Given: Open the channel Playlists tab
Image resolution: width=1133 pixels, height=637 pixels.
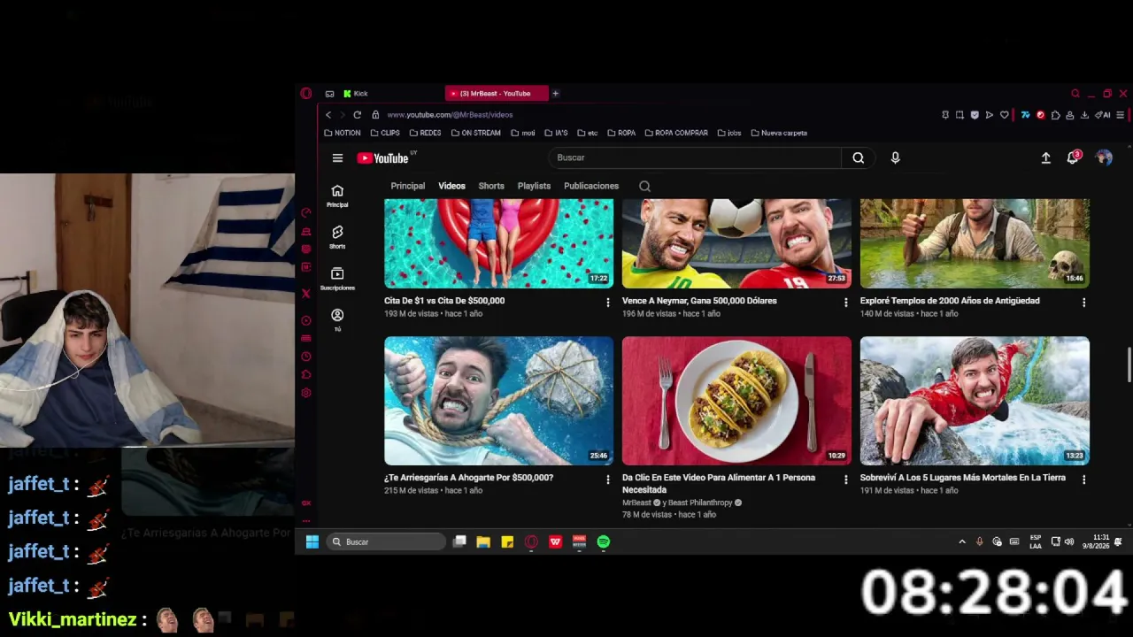Looking at the screenshot, I should pyautogui.click(x=534, y=187).
